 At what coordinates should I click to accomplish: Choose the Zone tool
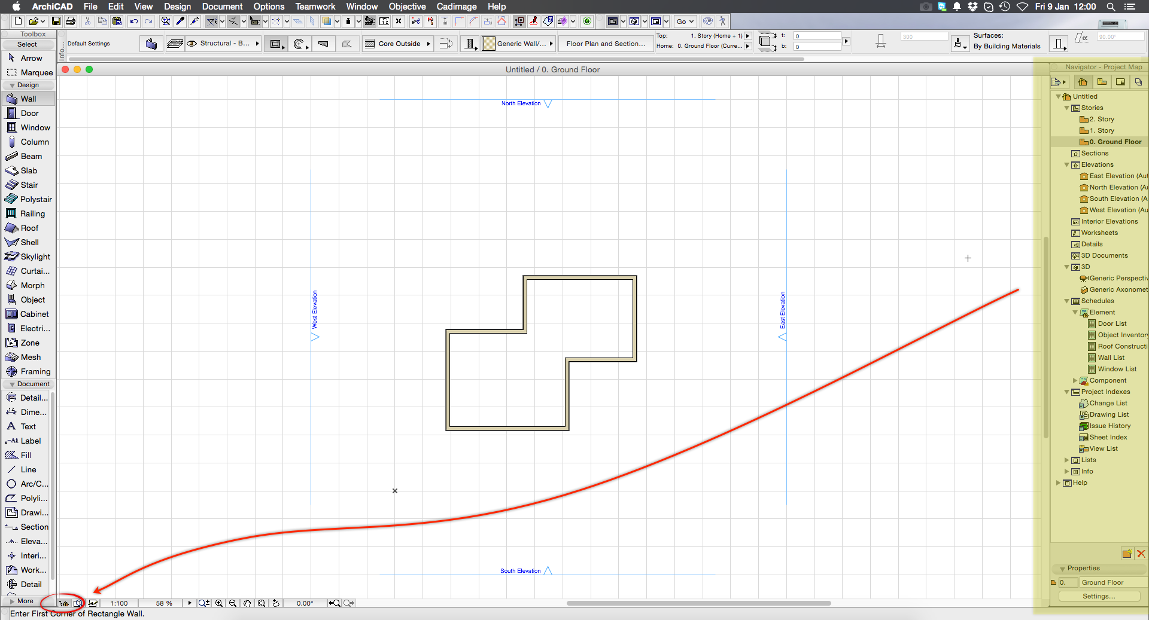(29, 343)
